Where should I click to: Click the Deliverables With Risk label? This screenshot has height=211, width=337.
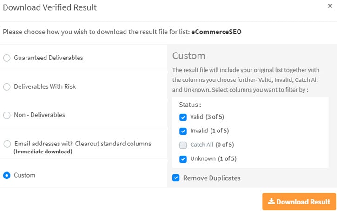coord(45,87)
